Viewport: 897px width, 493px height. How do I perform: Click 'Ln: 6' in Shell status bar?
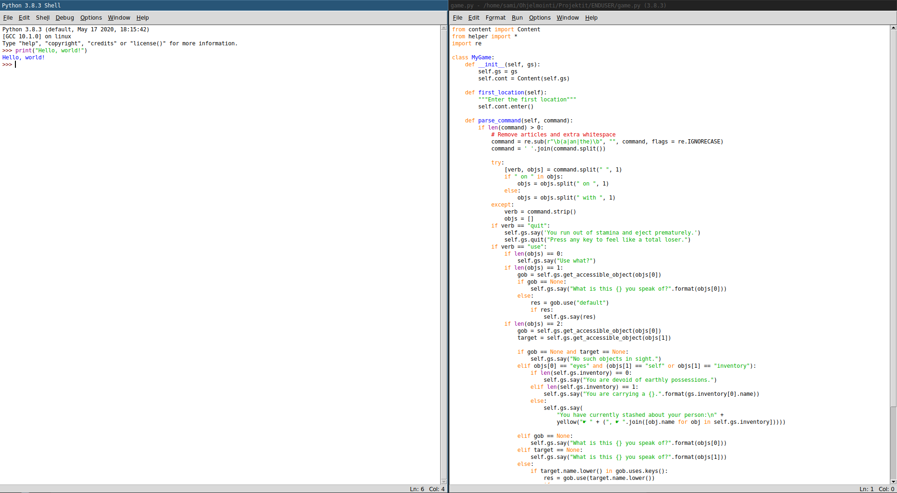[417, 489]
